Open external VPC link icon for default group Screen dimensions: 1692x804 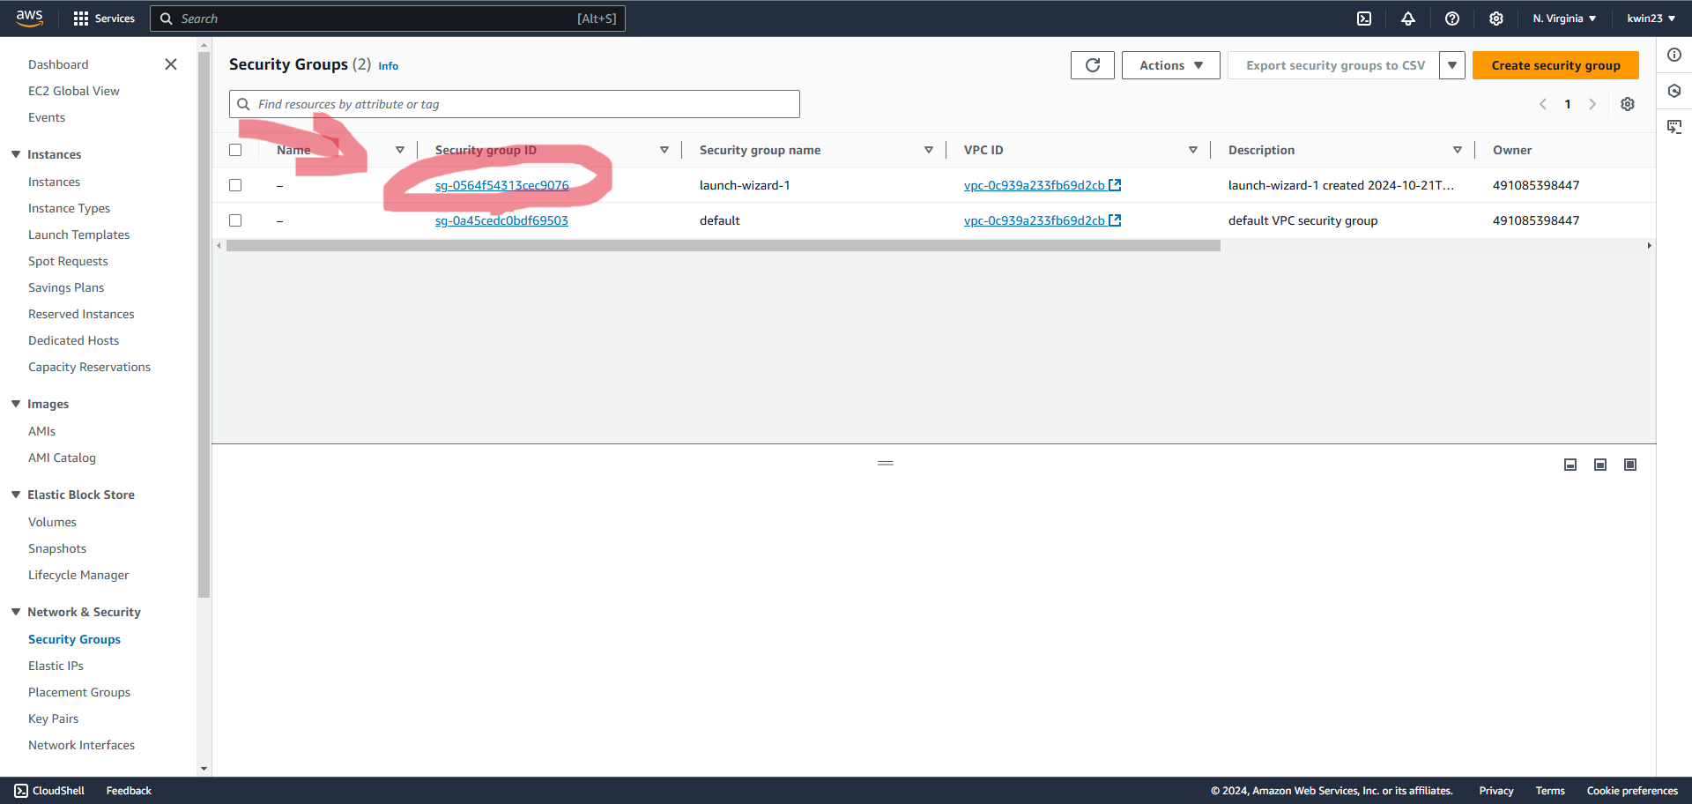point(1115,220)
